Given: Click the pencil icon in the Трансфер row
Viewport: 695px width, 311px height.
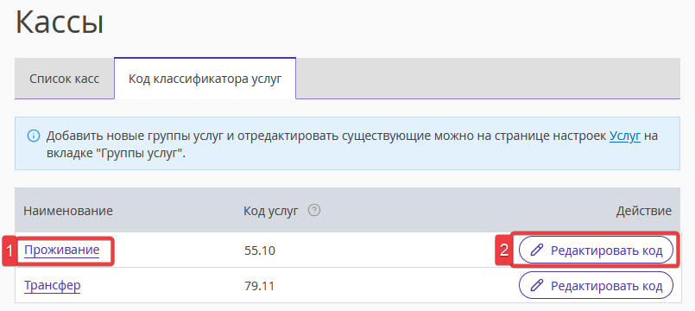Looking at the screenshot, I should [536, 286].
